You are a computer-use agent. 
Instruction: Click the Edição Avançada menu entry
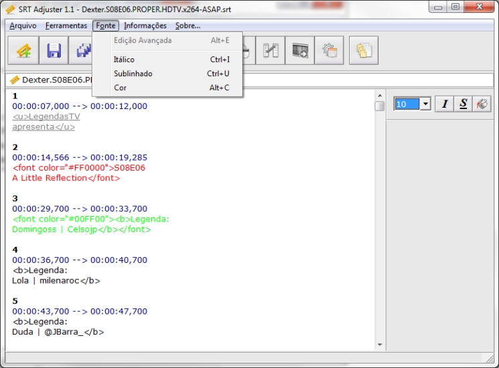167,40
